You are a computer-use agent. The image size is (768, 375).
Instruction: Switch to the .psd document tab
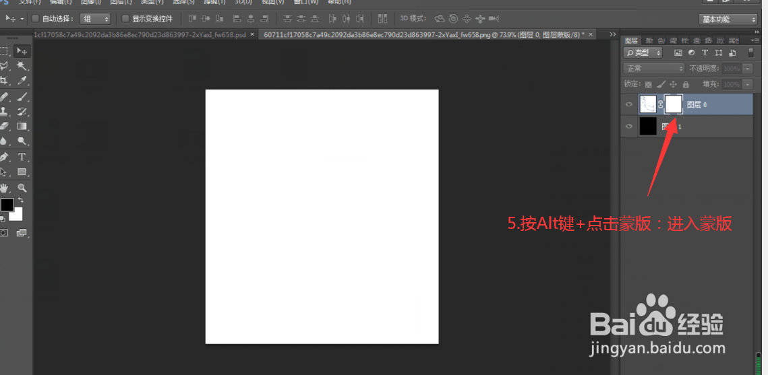point(140,35)
